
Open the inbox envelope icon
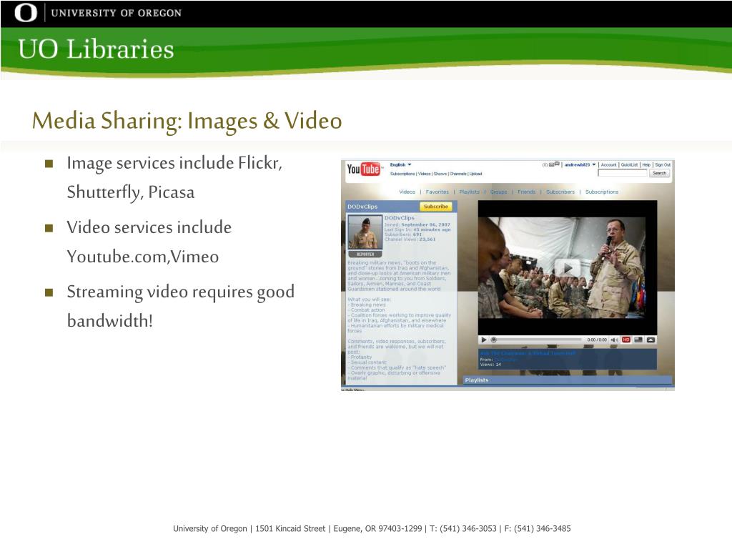[551, 165]
